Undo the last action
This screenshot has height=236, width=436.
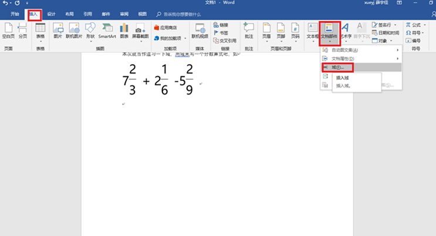[5, 3]
